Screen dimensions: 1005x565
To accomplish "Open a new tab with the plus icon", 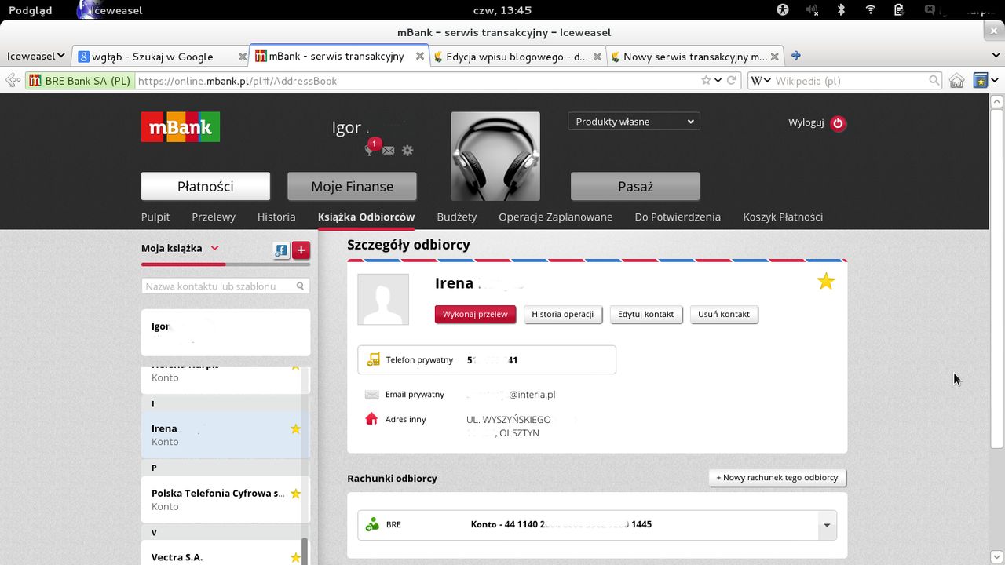I will click(795, 56).
